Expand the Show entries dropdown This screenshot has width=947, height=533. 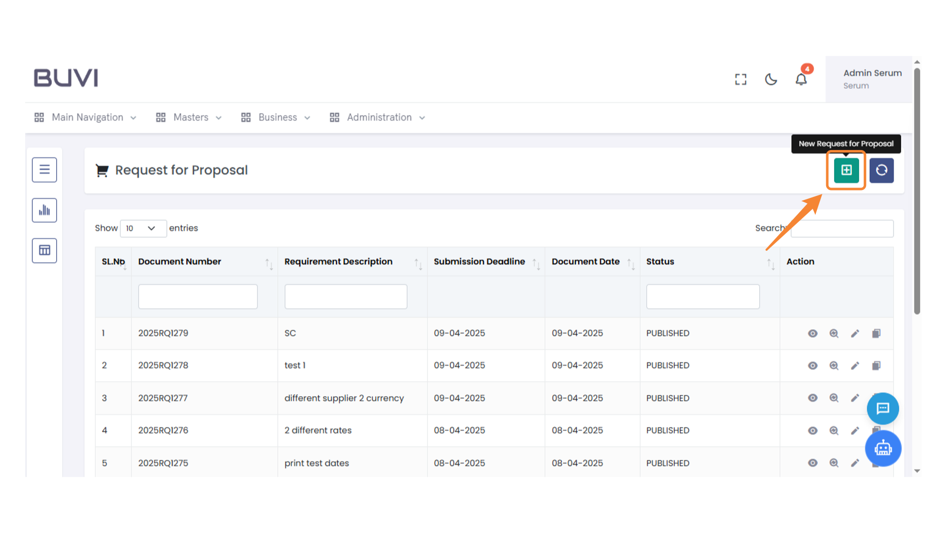[143, 228]
